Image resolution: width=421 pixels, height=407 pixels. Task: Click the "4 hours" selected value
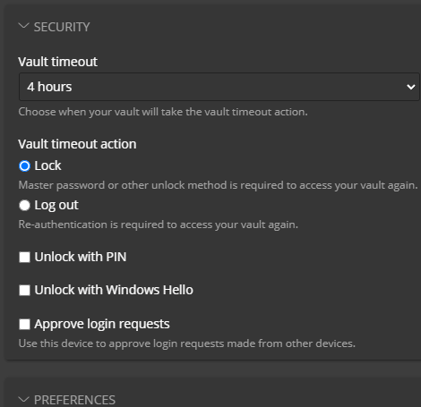49,87
